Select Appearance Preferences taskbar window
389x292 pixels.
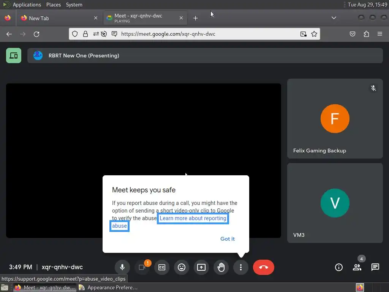click(x=108, y=287)
